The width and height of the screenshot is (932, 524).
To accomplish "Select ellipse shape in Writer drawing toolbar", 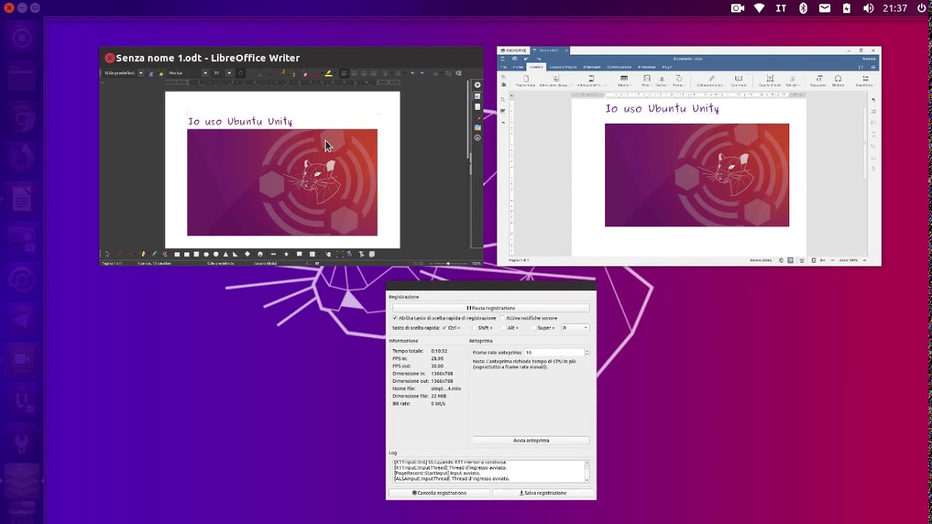I will point(206,254).
